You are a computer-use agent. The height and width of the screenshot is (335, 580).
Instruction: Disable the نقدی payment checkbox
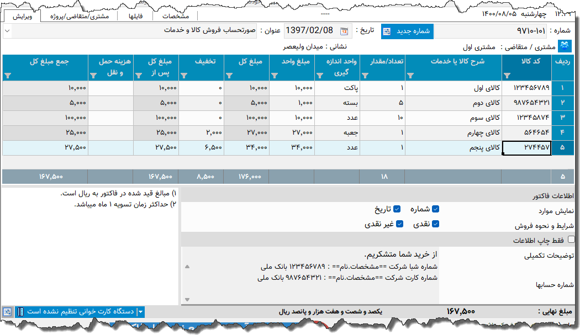tap(436, 223)
